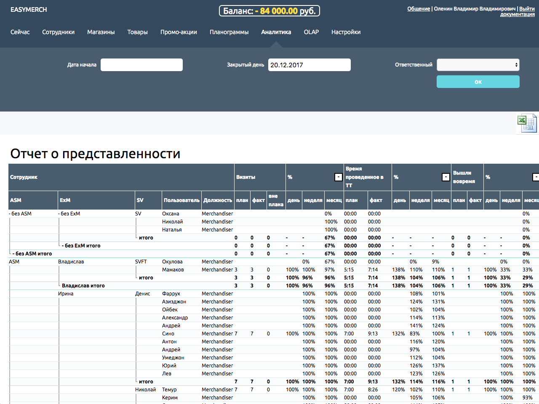
Task: Open the Сотрудники section
Action: 58,32
